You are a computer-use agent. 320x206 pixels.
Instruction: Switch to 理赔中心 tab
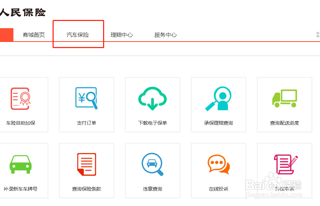point(122,35)
